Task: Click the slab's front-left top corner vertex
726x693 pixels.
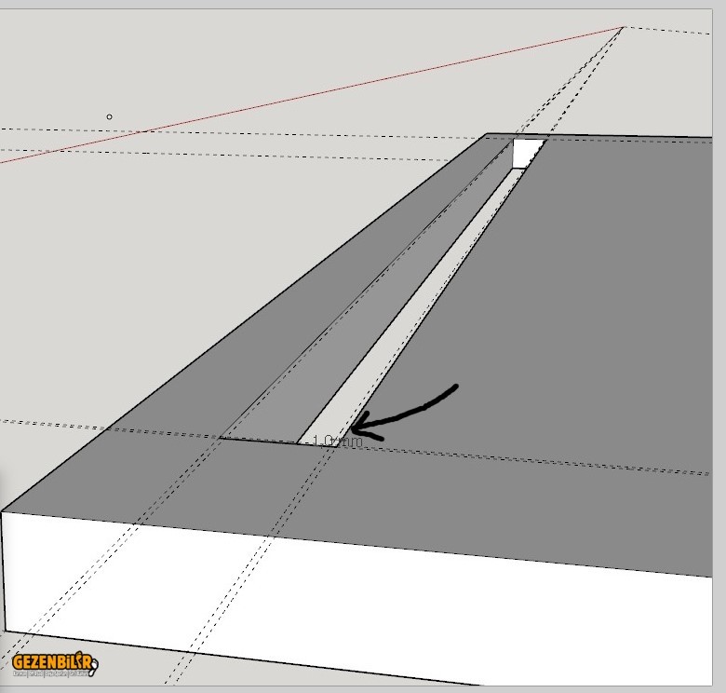Action: (3, 511)
